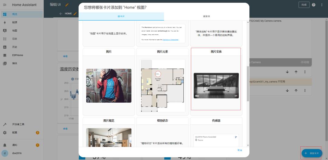Screen dimensions: 328x160
Task: Click the notification count badge showing 1
Action: click(x=37, y=145)
